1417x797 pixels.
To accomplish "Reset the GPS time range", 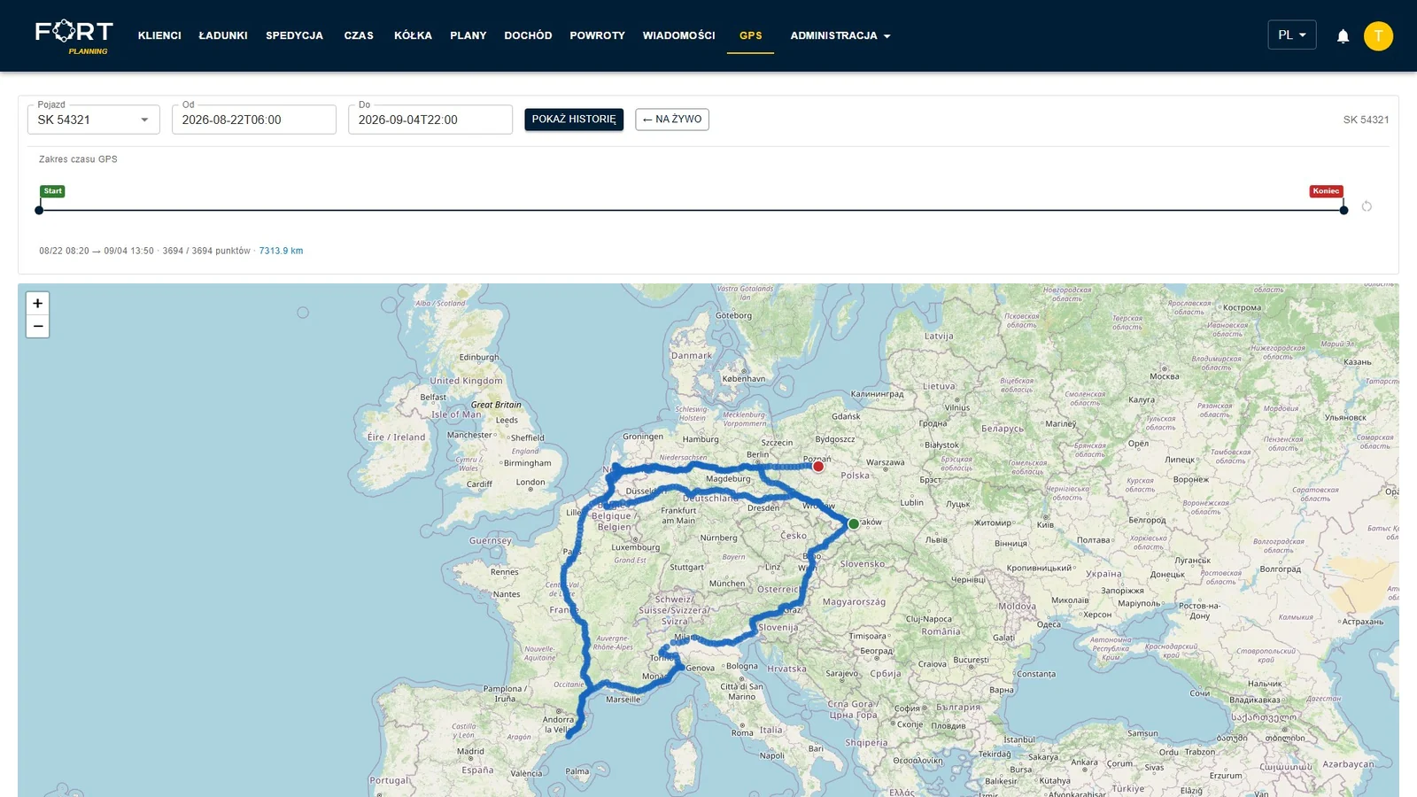I will click(1367, 206).
